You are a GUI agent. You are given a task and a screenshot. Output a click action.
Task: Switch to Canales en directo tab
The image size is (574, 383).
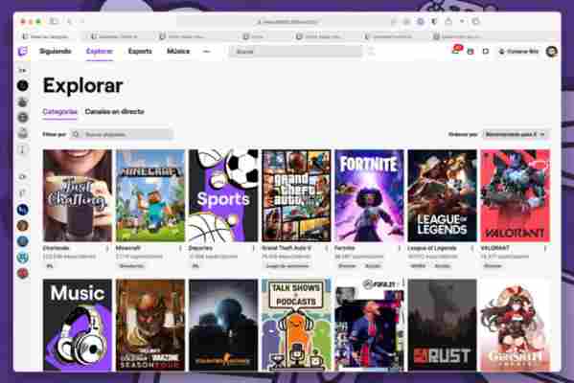click(115, 112)
